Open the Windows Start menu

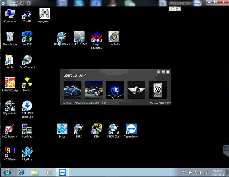pyautogui.click(x=7, y=173)
